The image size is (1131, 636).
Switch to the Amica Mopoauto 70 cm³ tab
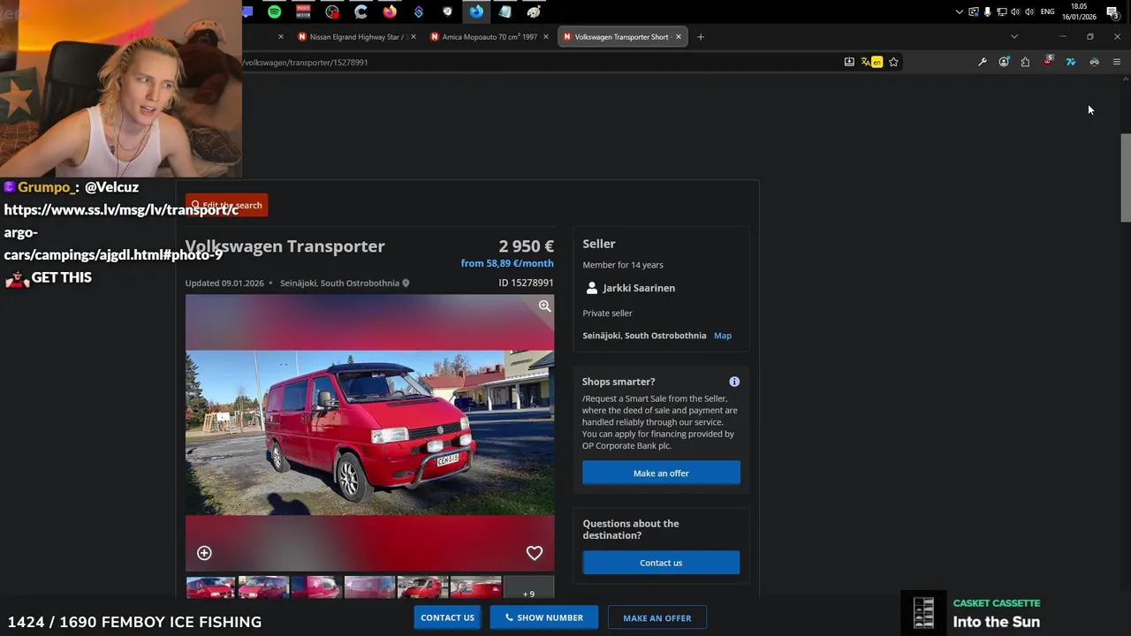[487, 37]
